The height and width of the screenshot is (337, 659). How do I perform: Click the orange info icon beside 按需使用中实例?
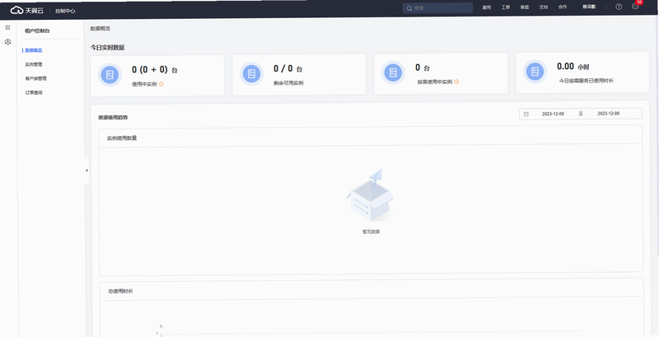(x=457, y=82)
